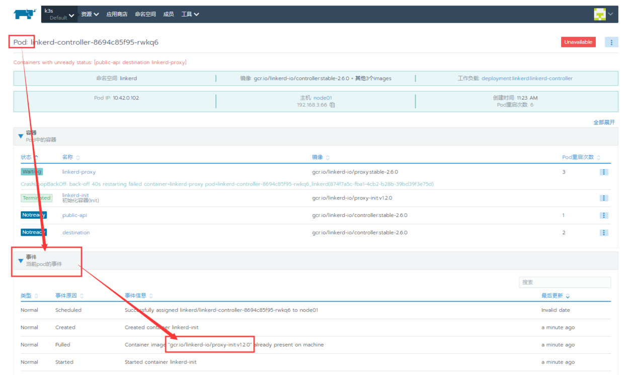Sort events by 事件原因 column
This screenshot has height=375, width=624.
[x=69, y=296]
